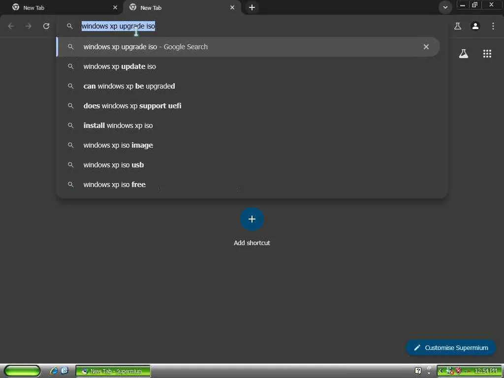The image size is (504, 378).
Task: Close the first New Tab tab
Action: [x=115, y=7]
